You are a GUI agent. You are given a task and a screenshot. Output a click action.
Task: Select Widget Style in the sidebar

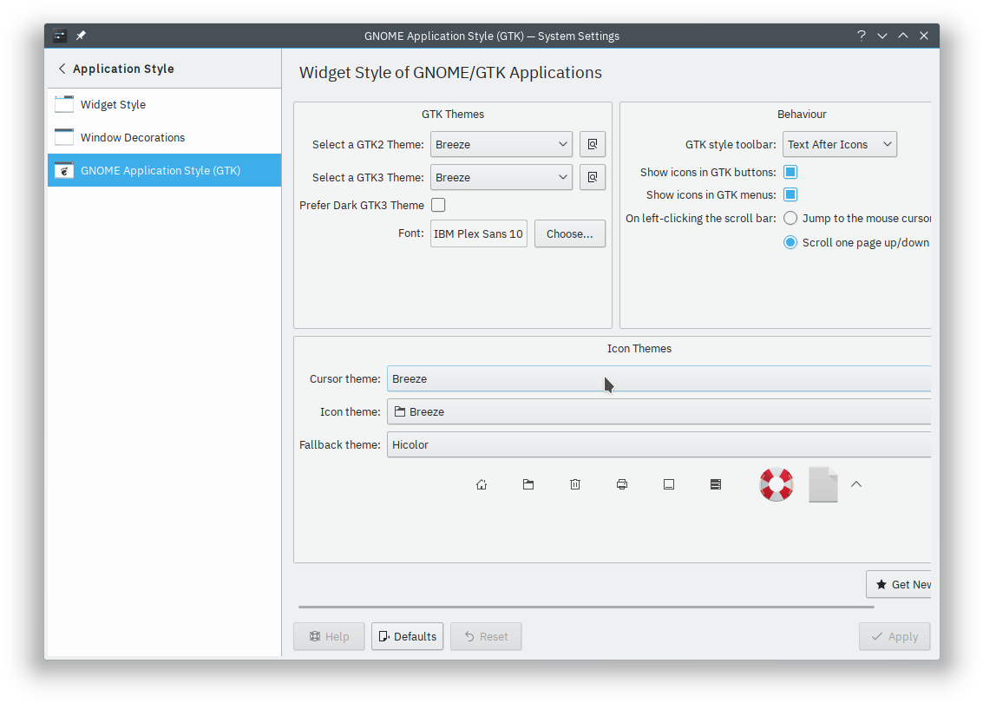point(113,105)
